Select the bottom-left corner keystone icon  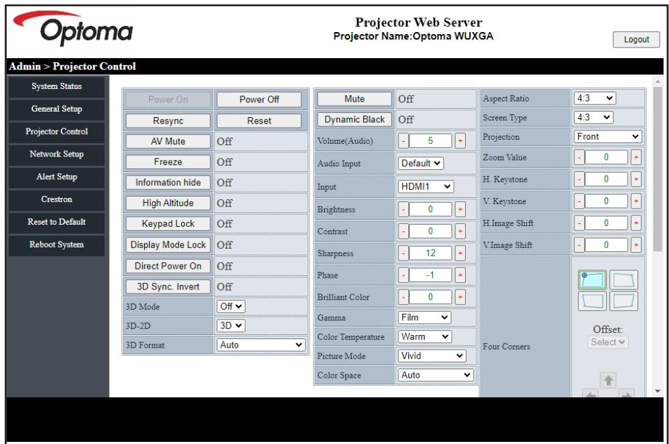pos(592,300)
